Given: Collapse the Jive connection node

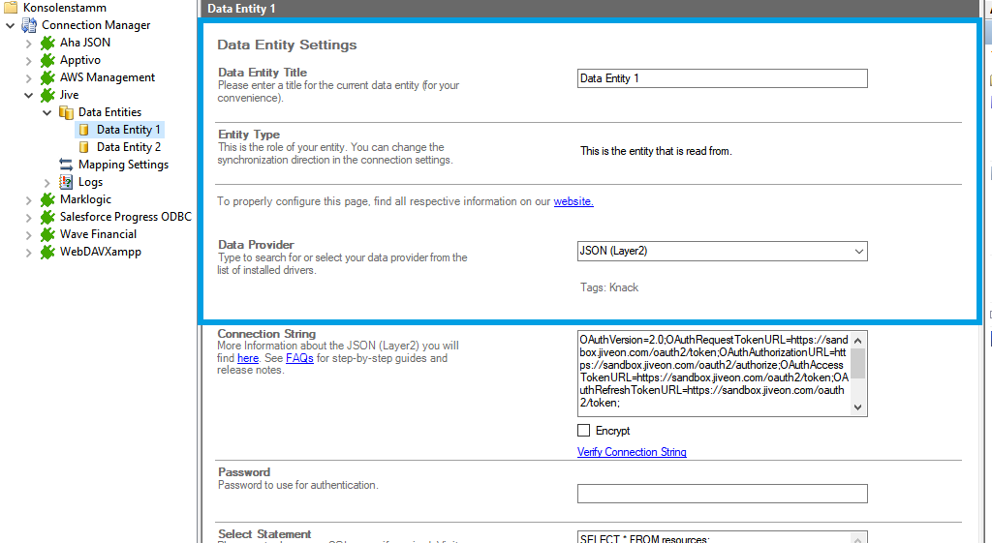Looking at the screenshot, I should click(x=29, y=95).
